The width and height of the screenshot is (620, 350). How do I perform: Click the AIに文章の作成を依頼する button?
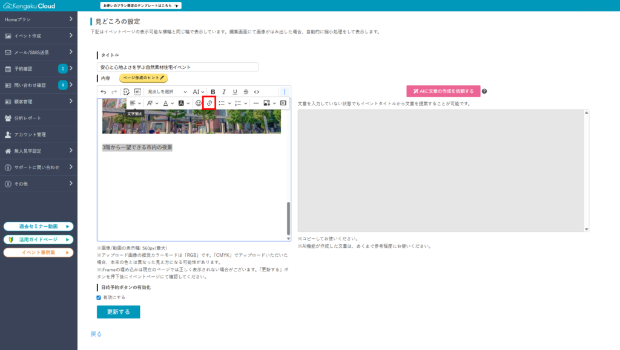point(443,91)
